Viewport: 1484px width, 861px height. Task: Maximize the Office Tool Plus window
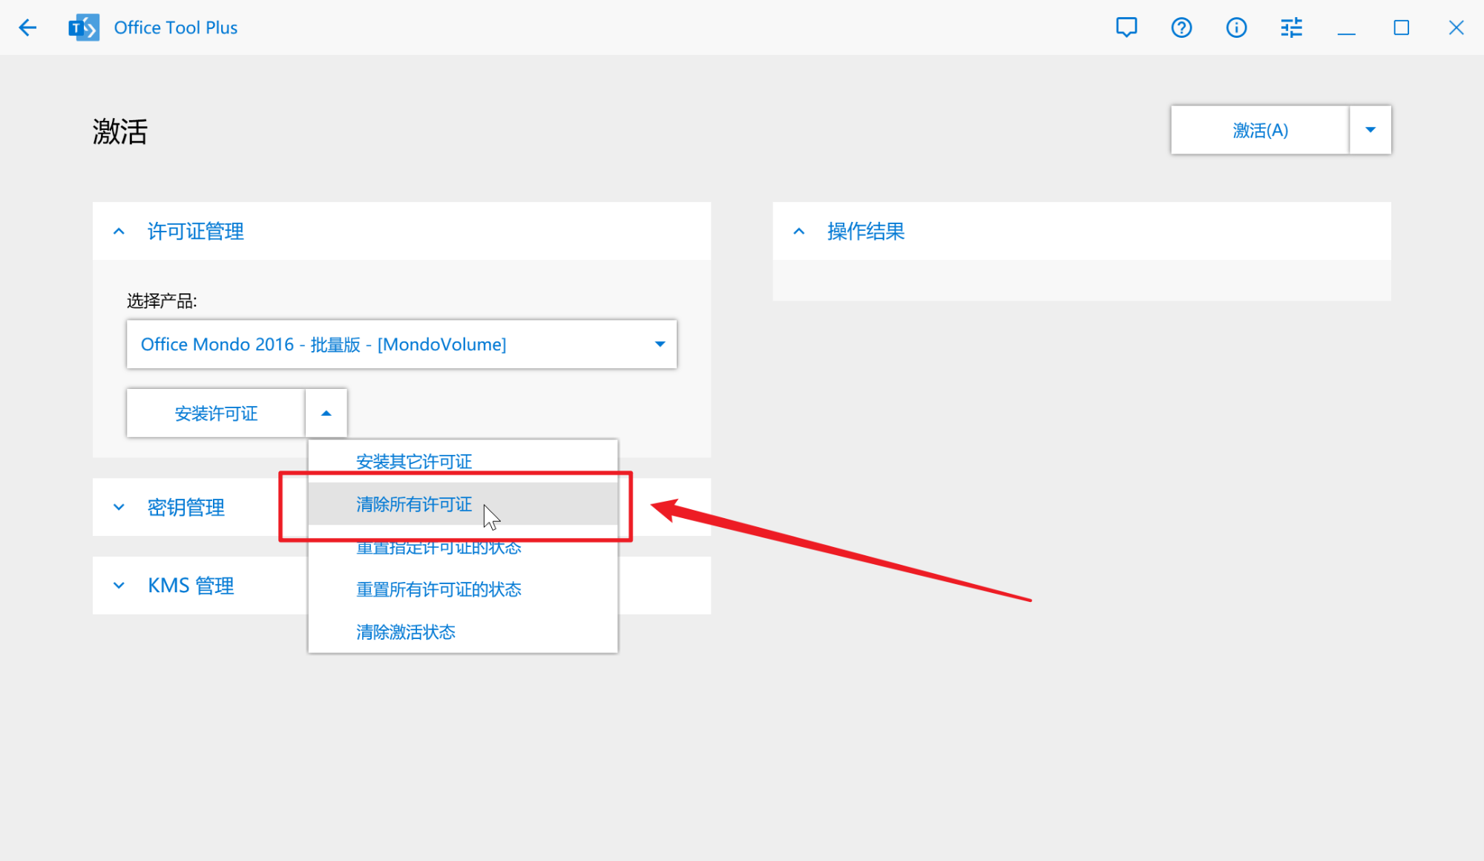coord(1401,27)
